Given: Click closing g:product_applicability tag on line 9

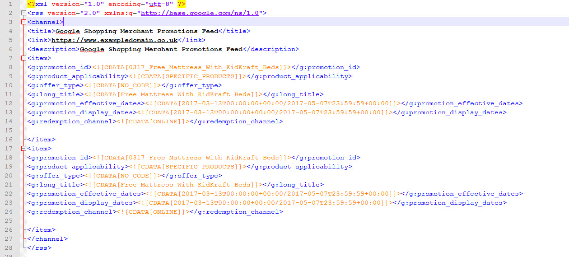Looking at the screenshot, I should click(299, 76).
